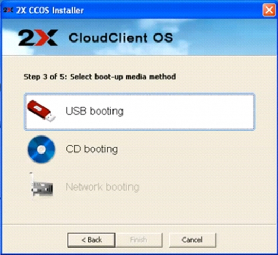Select the red USB flash drive icon
This screenshot has width=278, height=255.
click(41, 111)
